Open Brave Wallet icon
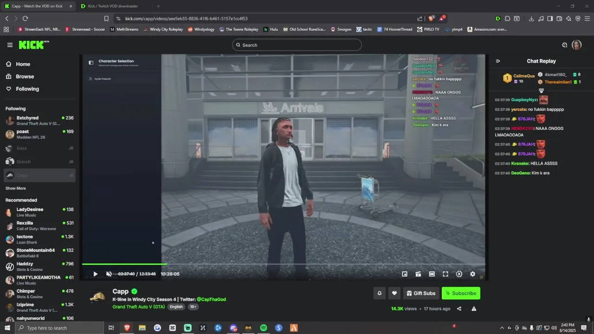 coord(559,19)
